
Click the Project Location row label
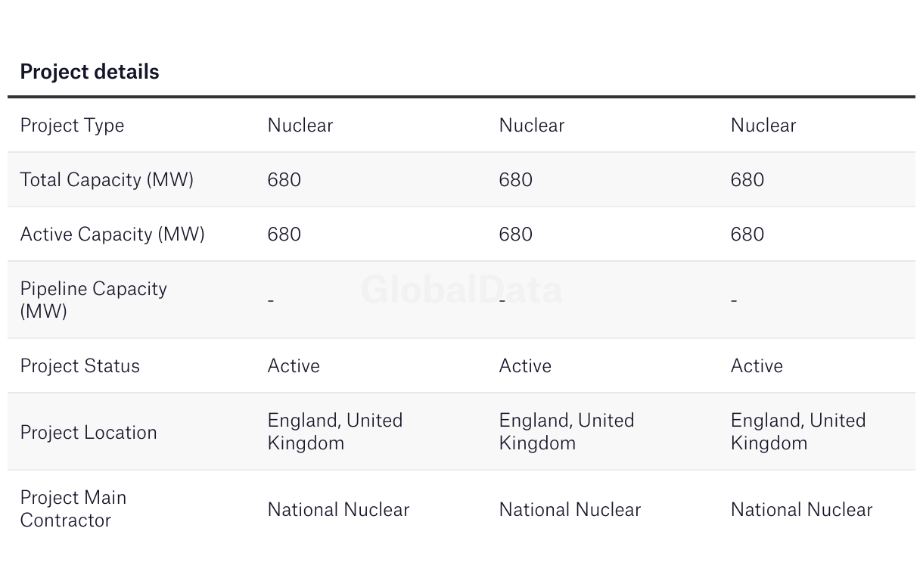pos(89,433)
